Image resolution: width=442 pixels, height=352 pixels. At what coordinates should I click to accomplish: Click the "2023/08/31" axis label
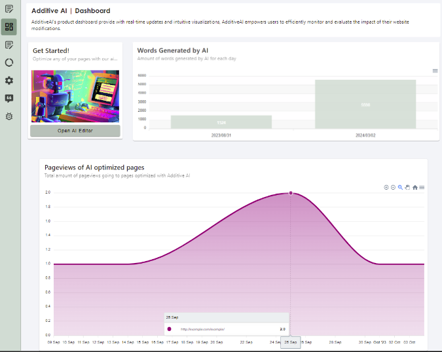click(221, 135)
